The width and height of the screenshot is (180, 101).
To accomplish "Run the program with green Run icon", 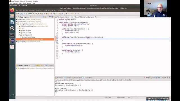I will [x=30, y=14].
